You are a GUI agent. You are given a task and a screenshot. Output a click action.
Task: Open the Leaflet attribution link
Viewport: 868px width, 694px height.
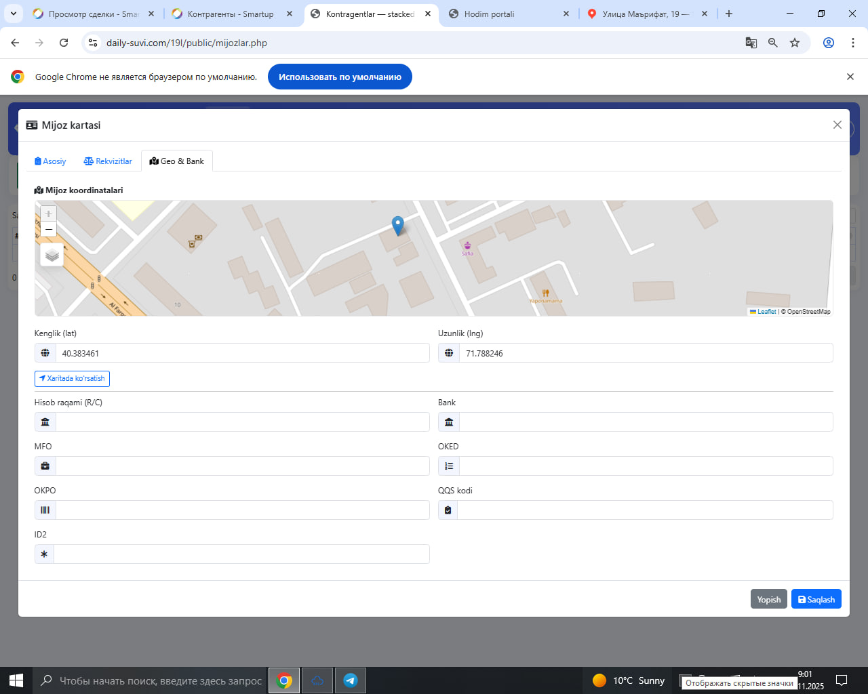point(766,312)
